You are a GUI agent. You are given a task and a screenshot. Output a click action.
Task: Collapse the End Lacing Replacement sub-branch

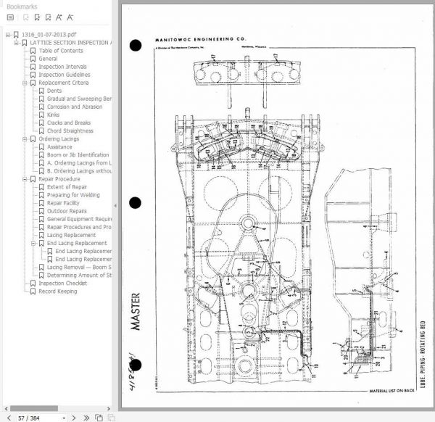(33, 244)
